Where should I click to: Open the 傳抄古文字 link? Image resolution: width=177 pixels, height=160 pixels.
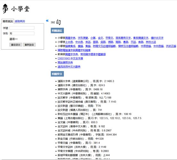tap(157, 38)
